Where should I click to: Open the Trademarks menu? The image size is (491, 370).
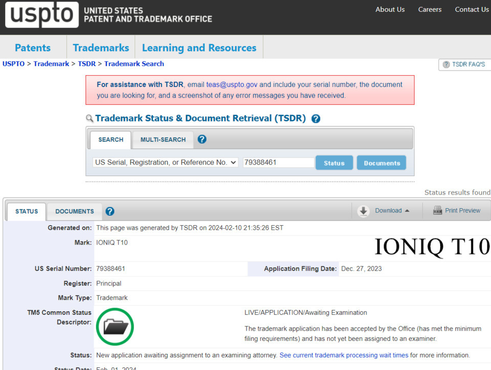pyautogui.click(x=101, y=48)
